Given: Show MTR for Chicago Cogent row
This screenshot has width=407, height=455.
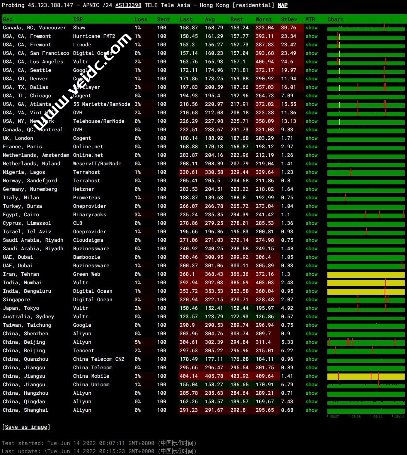Looking at the screenshot, I should pyautogui.click(x=312, y=96).
